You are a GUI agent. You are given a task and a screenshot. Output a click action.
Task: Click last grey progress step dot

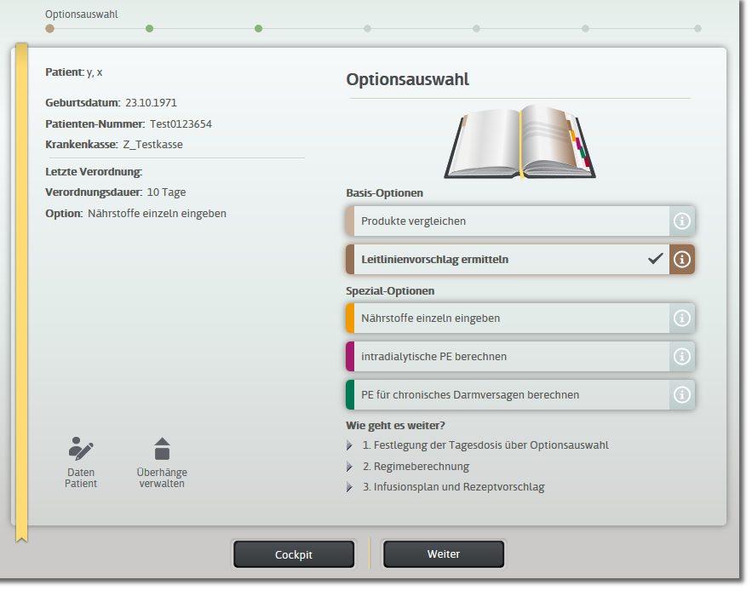[697, 29]
